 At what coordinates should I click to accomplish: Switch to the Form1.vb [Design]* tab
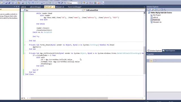point(75,7)
